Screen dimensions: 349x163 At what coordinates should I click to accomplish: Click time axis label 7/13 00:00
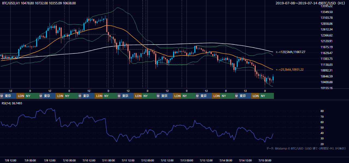[187, 160]
